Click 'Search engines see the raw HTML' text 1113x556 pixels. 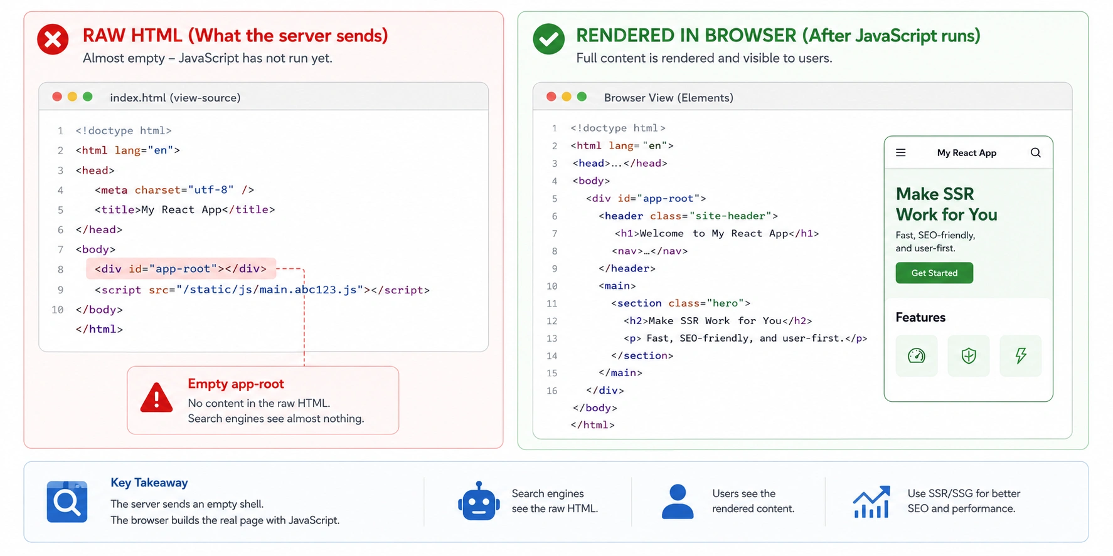point(555,501)
